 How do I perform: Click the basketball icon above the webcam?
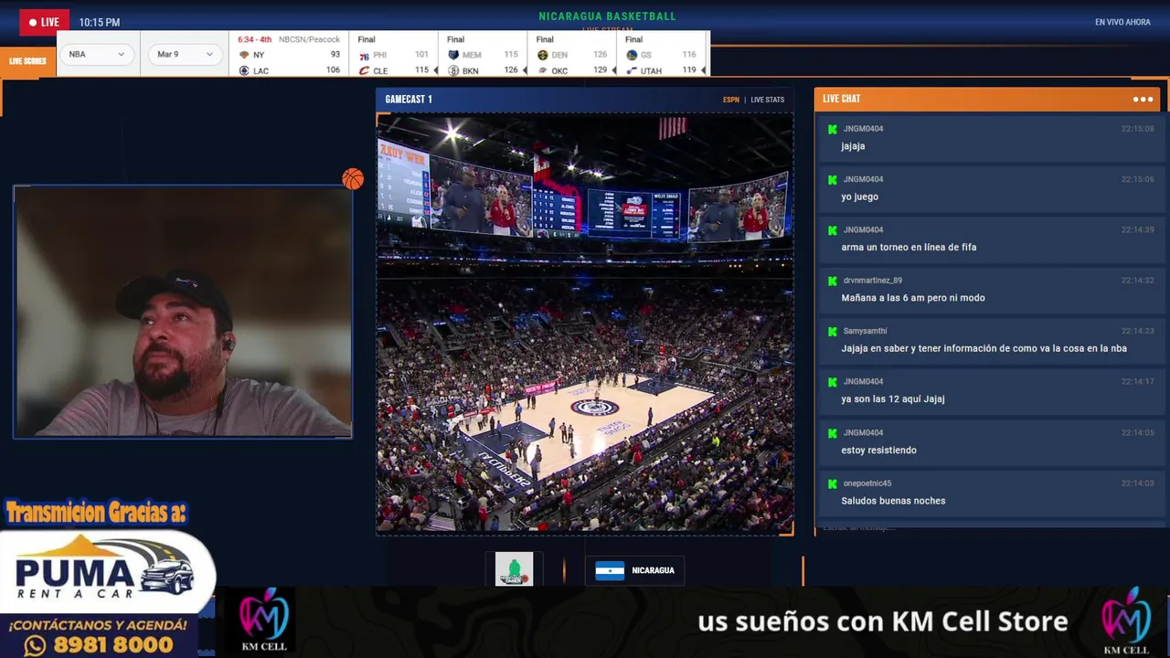pyautogui.click(x=353, y=179)
